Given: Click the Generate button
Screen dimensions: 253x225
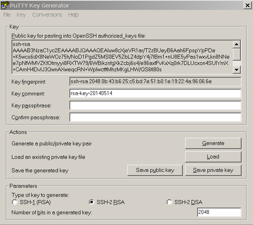Looking at the screenshot, I should coord(213,143).
